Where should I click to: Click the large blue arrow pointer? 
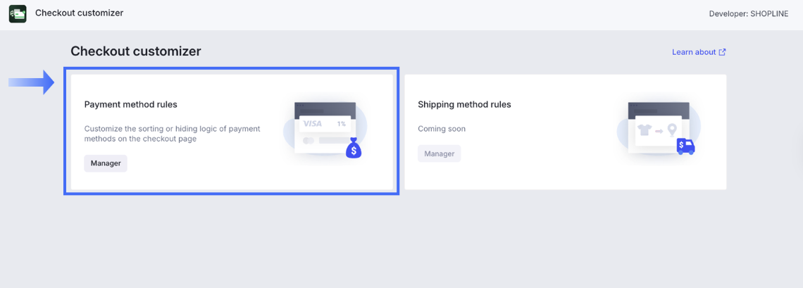(x=32, y=82)
